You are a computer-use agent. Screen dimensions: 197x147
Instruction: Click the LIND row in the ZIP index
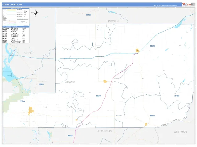point(14,39)
